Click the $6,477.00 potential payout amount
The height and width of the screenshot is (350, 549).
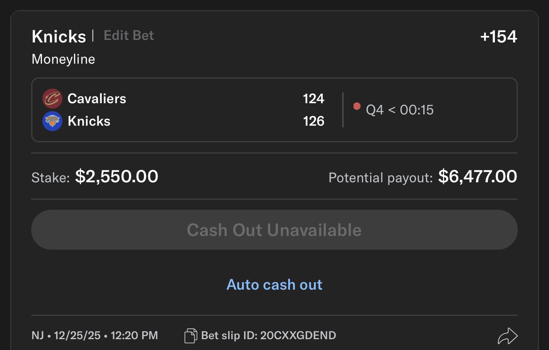[478, 176]
